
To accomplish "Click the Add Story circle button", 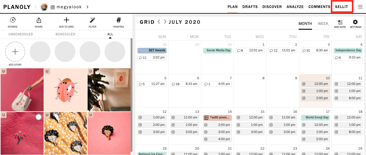I will pyautogui.click(x=15, y=52).
